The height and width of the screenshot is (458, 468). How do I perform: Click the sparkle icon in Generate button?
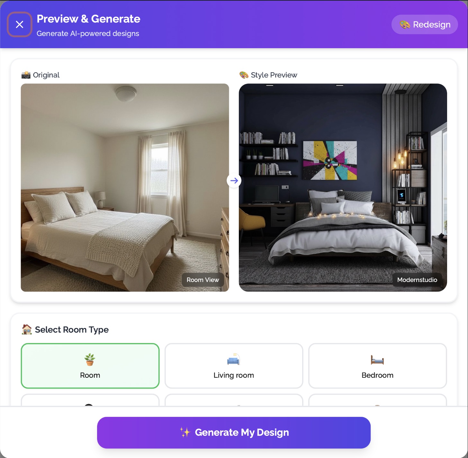[x=185, y=432]
